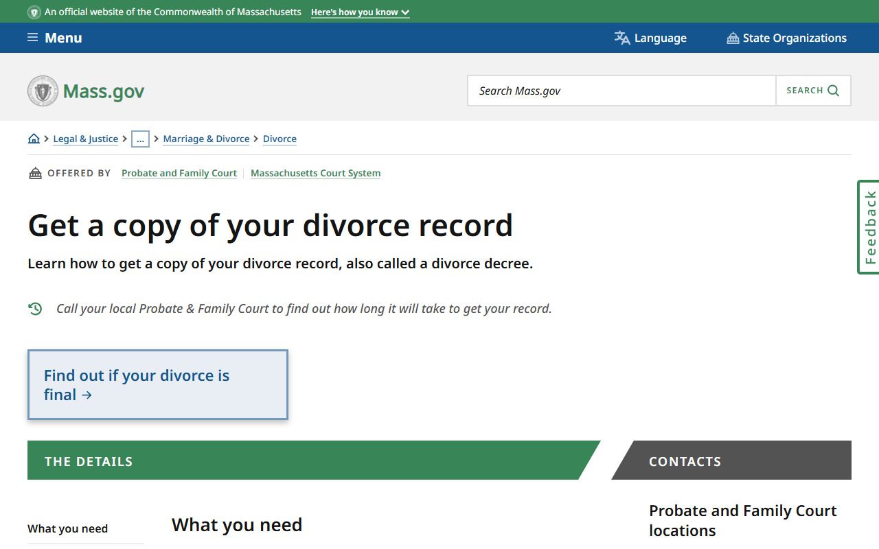The height and width of the screenshot is (549, 879).
Task: Click the clock history icon
Action: 35,309
